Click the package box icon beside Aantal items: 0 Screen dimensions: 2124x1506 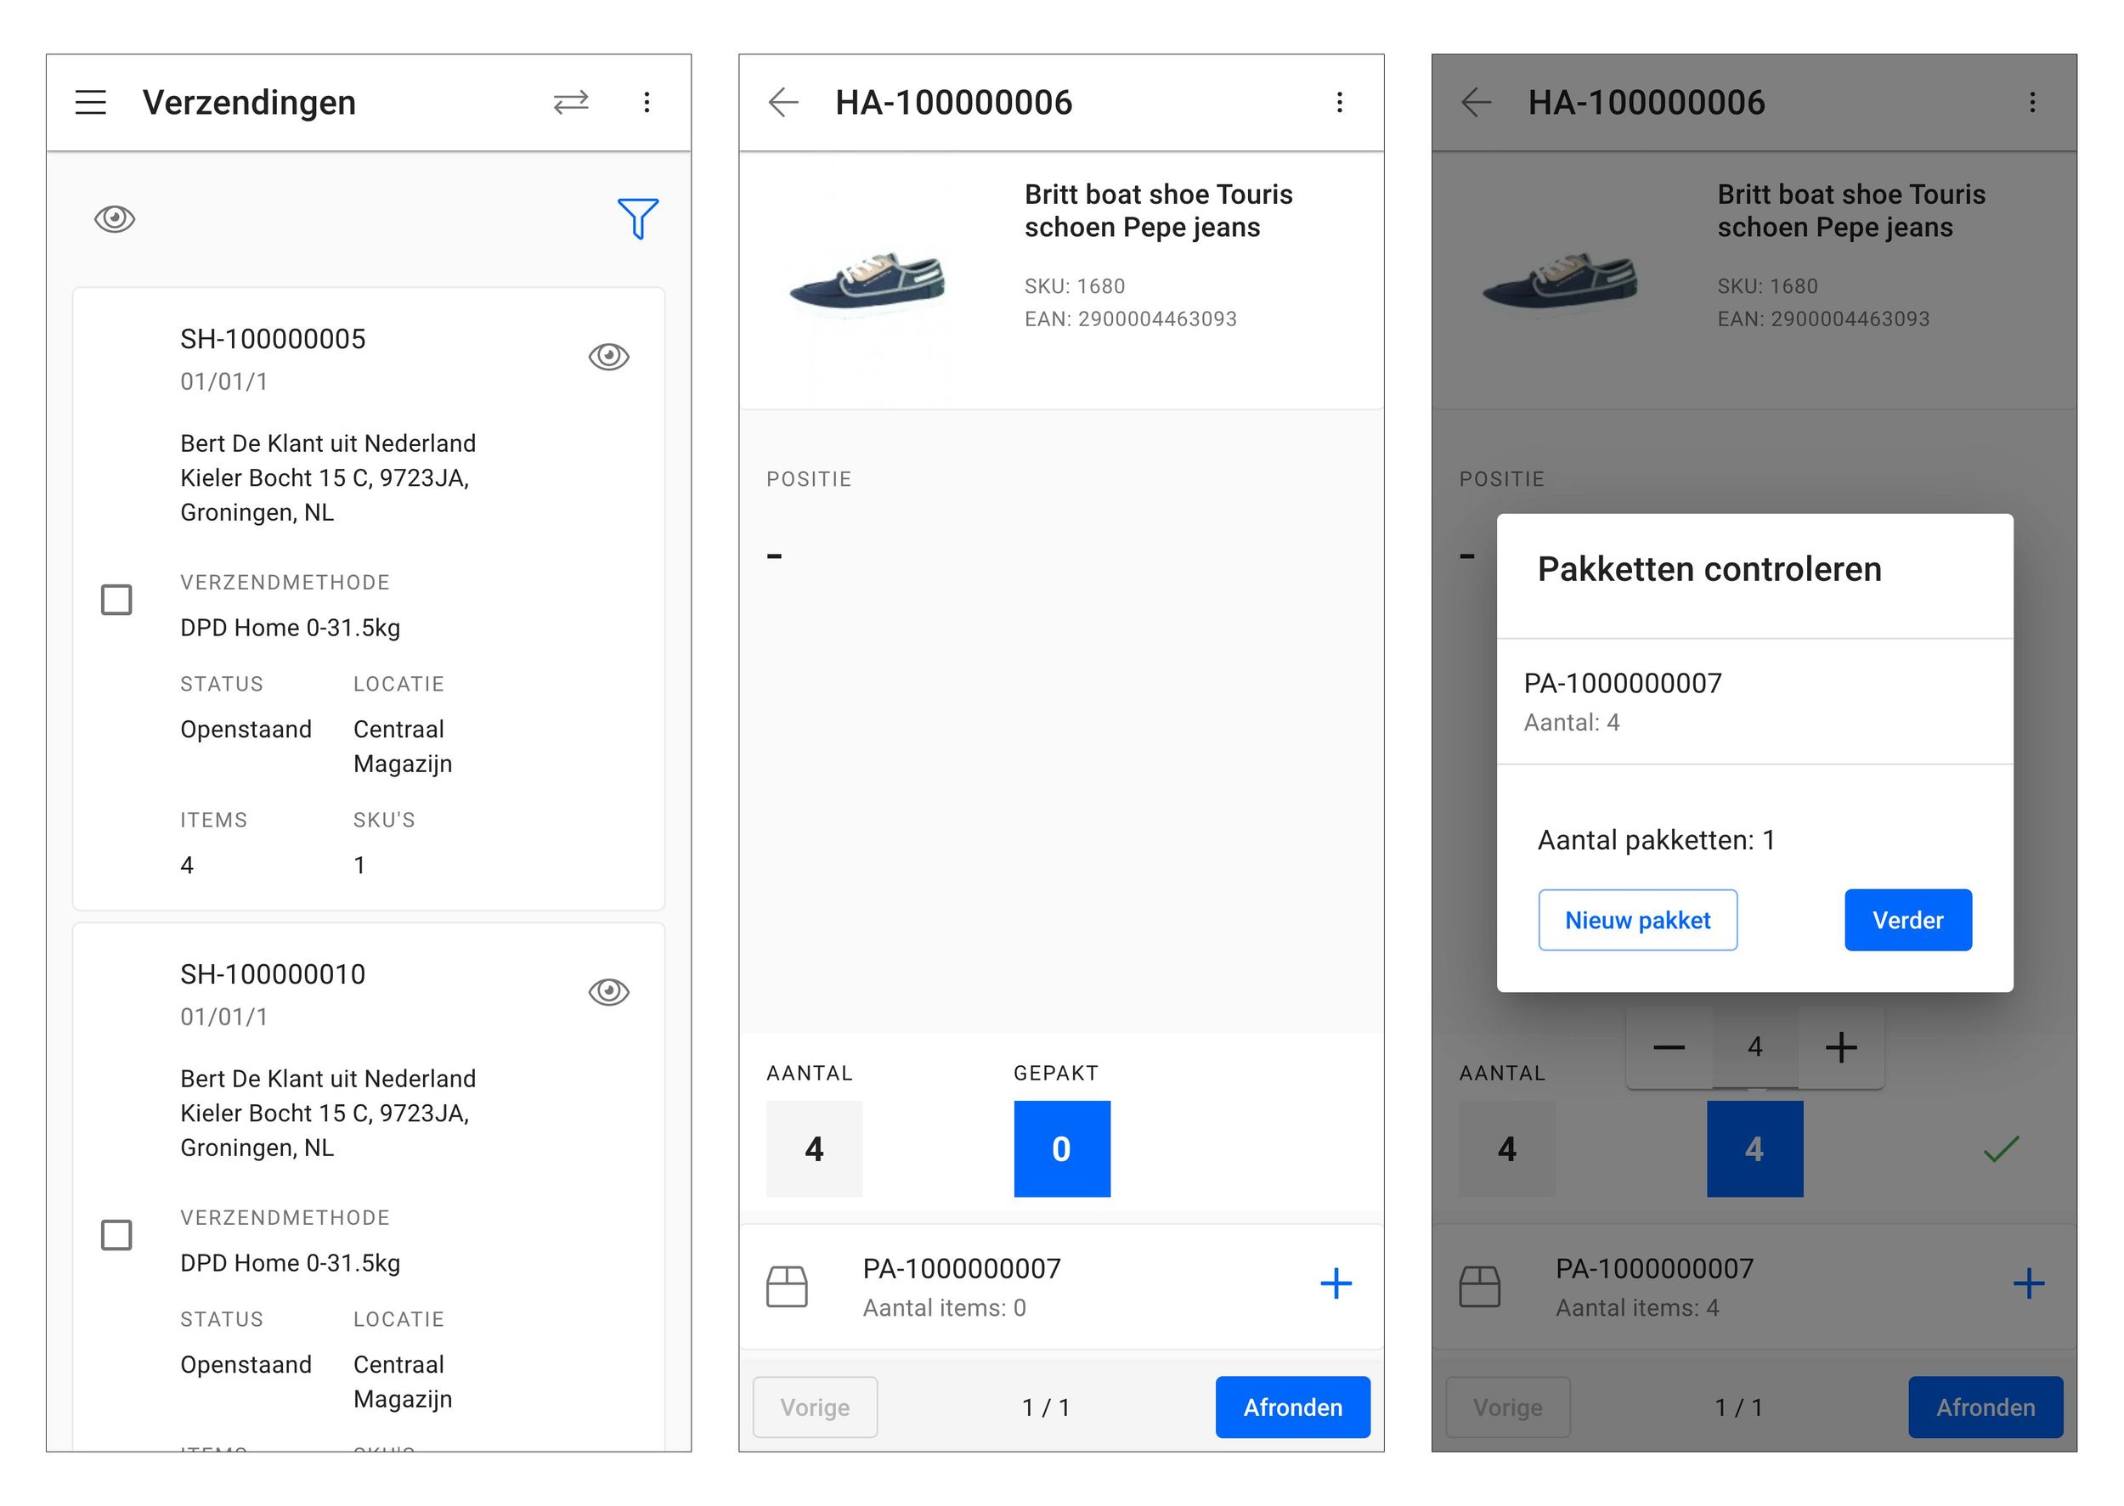pyautogui.click(x=787, y=1286)
